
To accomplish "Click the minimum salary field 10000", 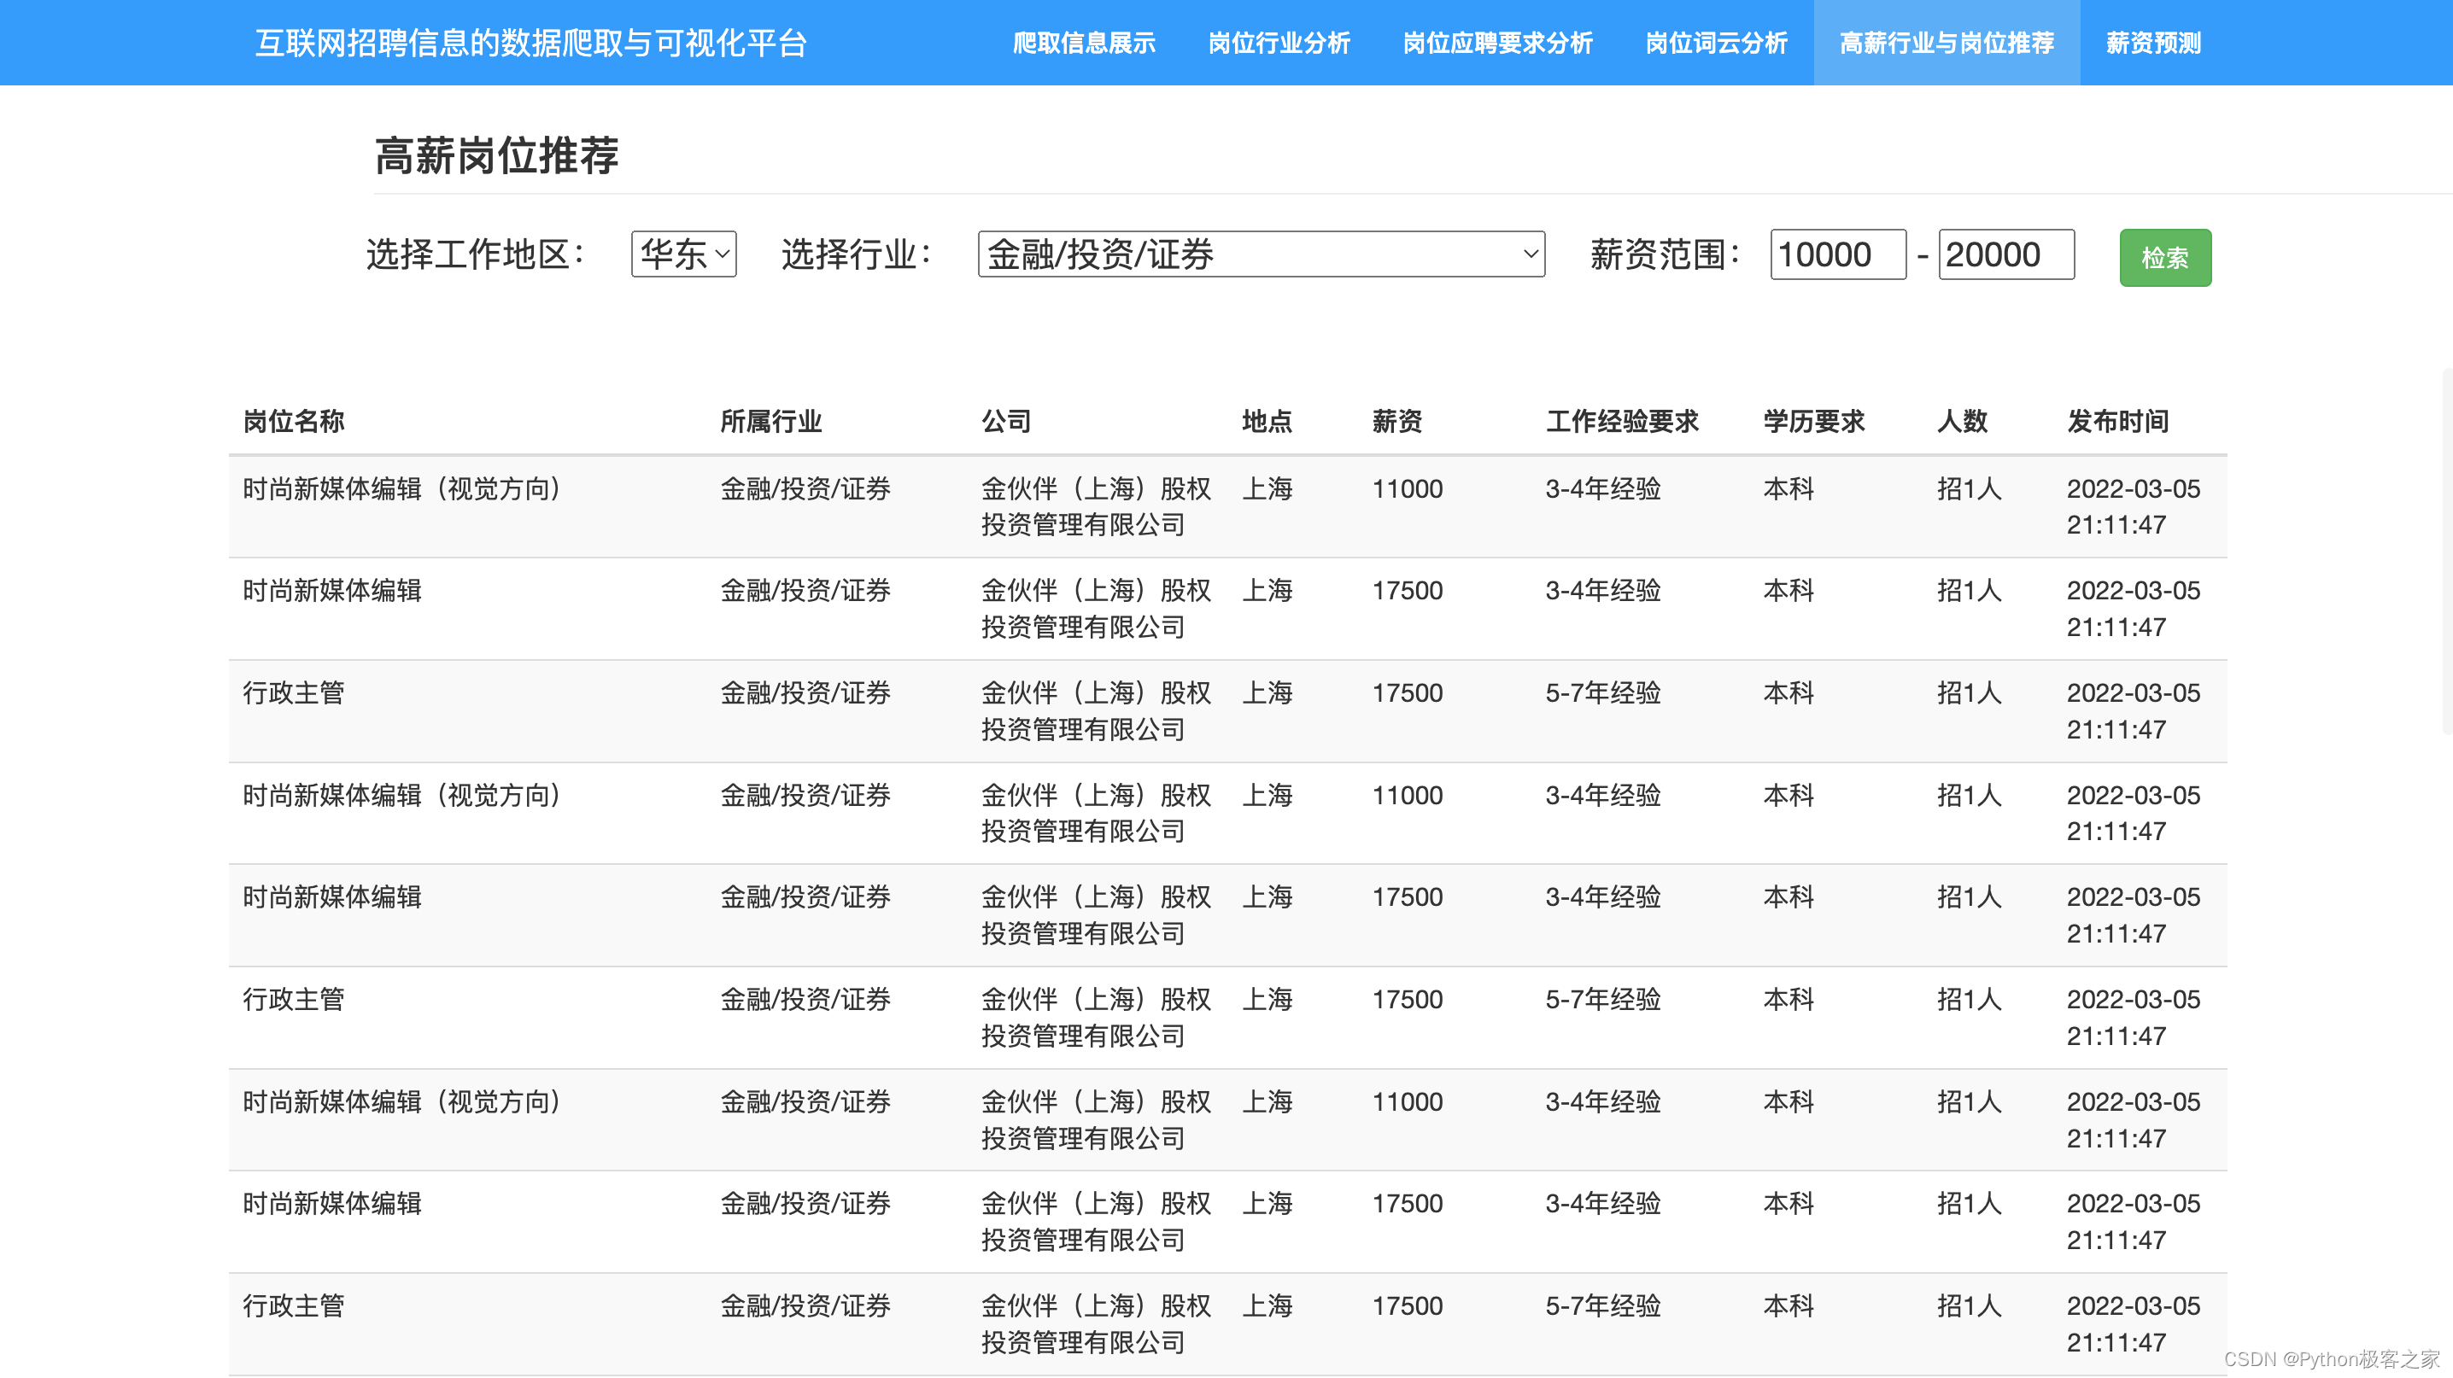I will point(1837,254).
